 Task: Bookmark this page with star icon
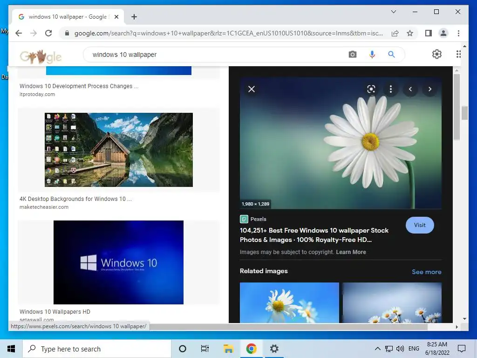point(410,33)
